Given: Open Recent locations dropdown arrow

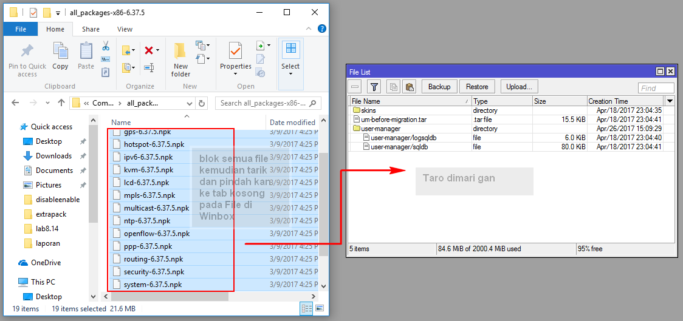Looking at the screenshot, I should tap(47, 104).
